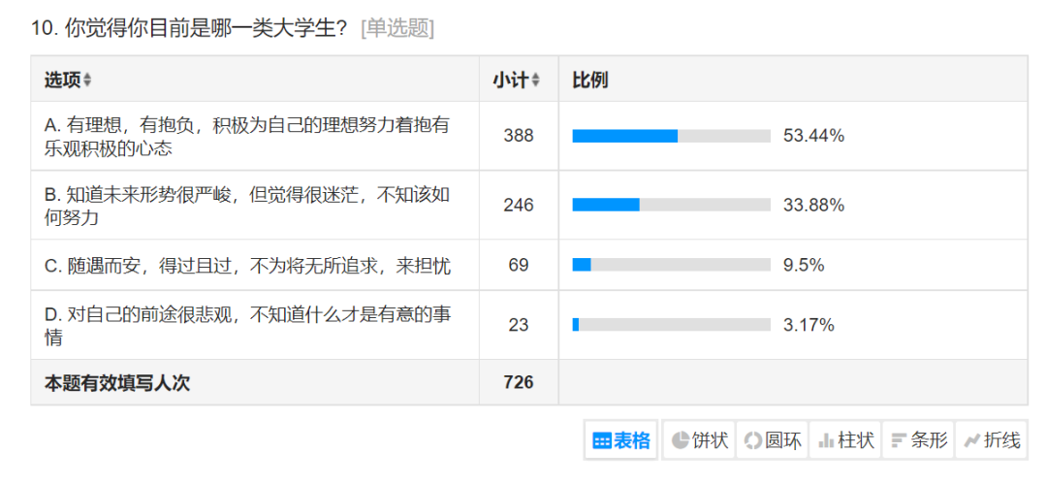Screen dimensions: 1047x484
Task: Display results as 条形 bar chart
Action: coord(918,440)
